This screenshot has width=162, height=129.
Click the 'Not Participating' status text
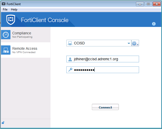tap(22, 37)
